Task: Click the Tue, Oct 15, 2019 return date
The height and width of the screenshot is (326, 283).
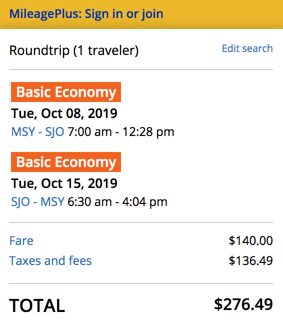Action: tap(64, 183)
